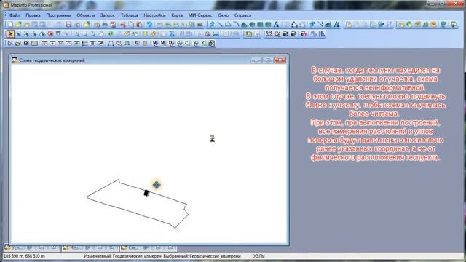466x262 pixels.
Task: Select the Rounded Rectangle drawing tool
Action: point(268,25)
